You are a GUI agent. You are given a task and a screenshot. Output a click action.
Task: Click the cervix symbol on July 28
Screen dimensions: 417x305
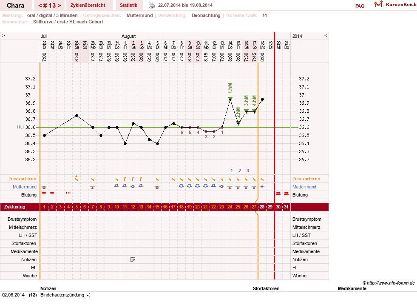(x=92, y=188)
